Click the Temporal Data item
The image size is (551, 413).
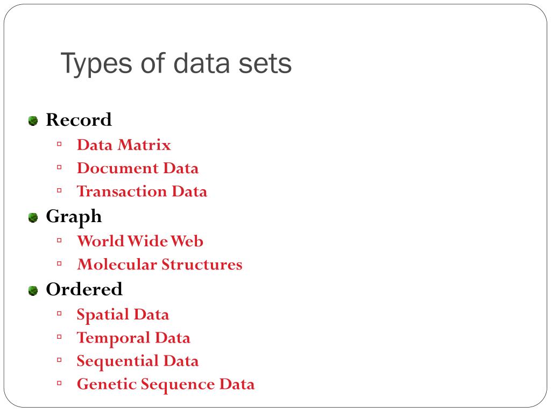[x=133, y=338]
